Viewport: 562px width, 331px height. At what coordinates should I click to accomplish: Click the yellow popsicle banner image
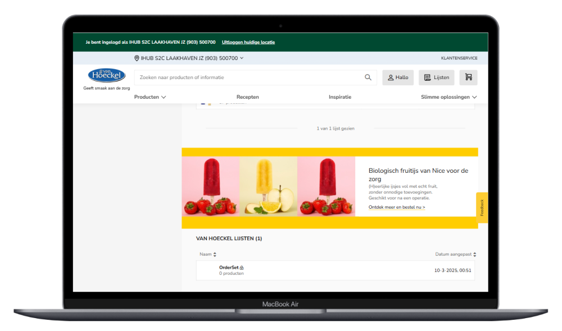click(x=268, y=186)
